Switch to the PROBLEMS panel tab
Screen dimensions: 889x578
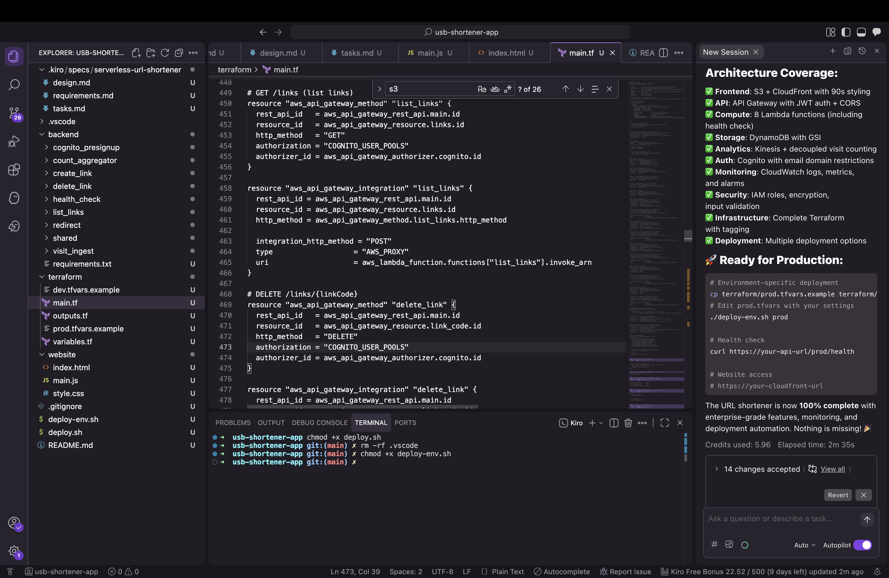click(233, 423)
